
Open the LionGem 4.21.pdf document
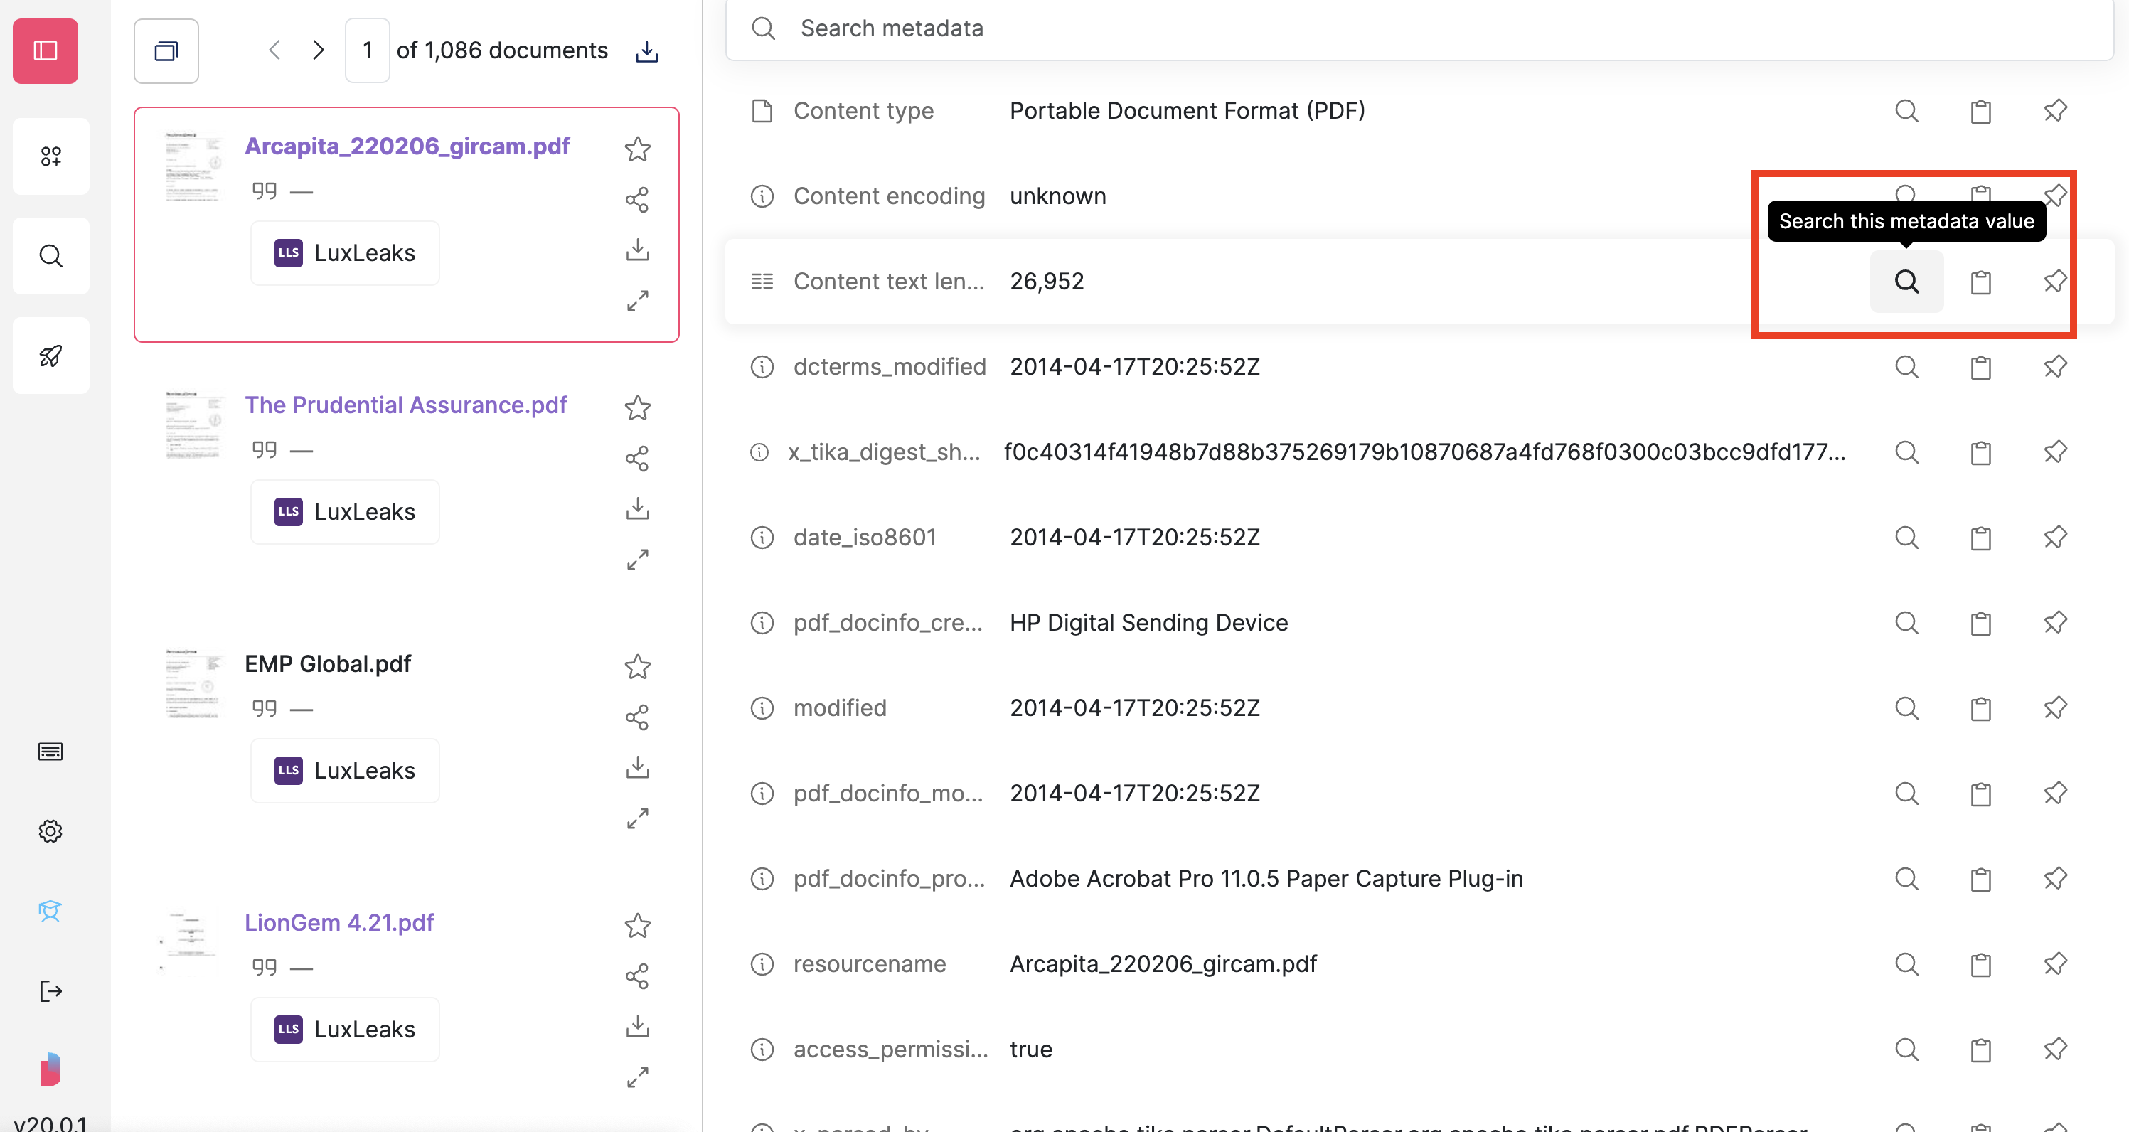pyautogui.click(x=339, y=923)
